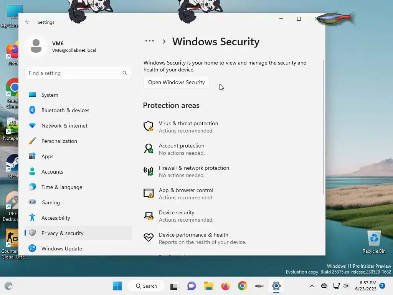The height and width of the screenshot is (295, 393).
Task: Open File Explorer from the taskbar
Action: pos(208,286)
